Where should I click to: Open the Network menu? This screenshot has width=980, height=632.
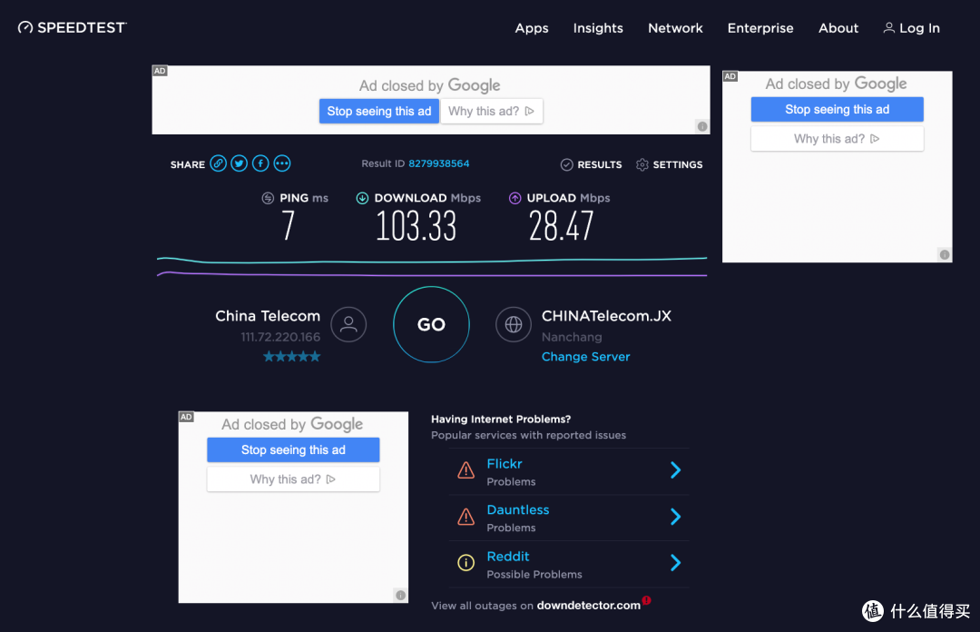click(x=675, y=28)
